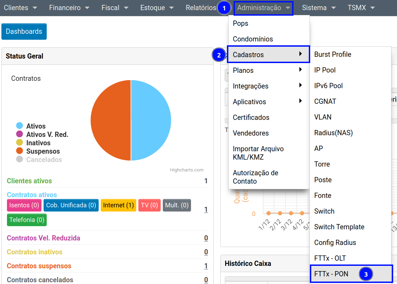Open the Clientes dropdown menu

[20, 8]
